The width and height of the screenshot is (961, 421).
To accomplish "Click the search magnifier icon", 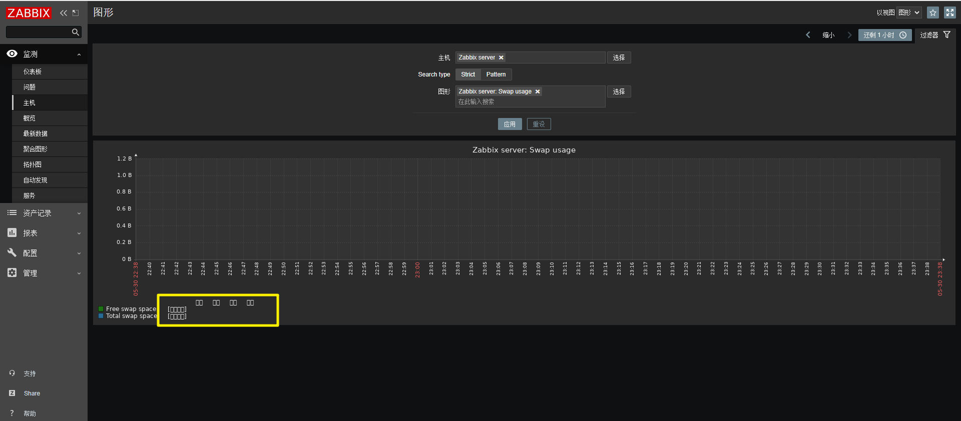I will pos(76,32).
